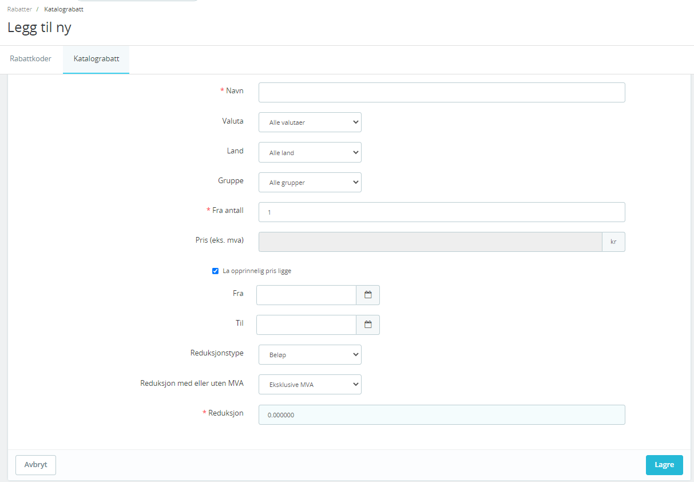Click the Legg til ny heading

tap(39, 27)
